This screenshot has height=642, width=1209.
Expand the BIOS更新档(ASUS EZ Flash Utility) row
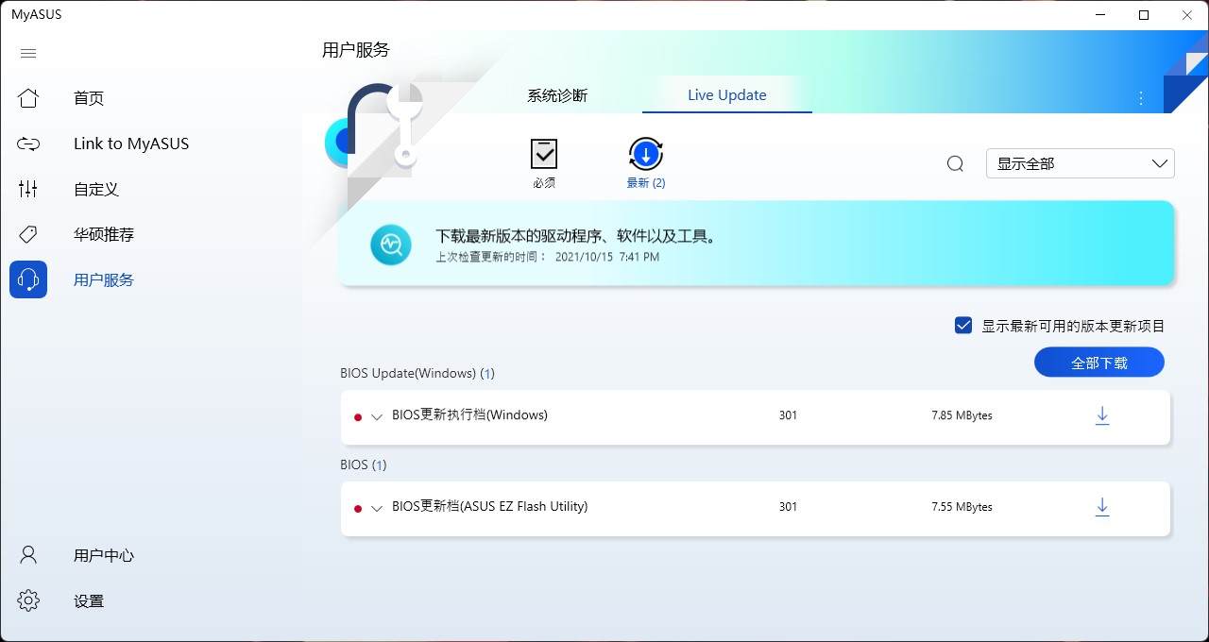pos(376,508)
